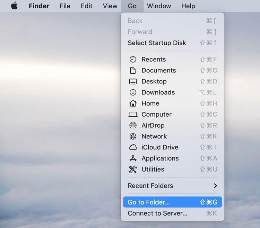Click the Computer laptop icon
The width and height of the screenshot is (260, 228).
point(133,115)
